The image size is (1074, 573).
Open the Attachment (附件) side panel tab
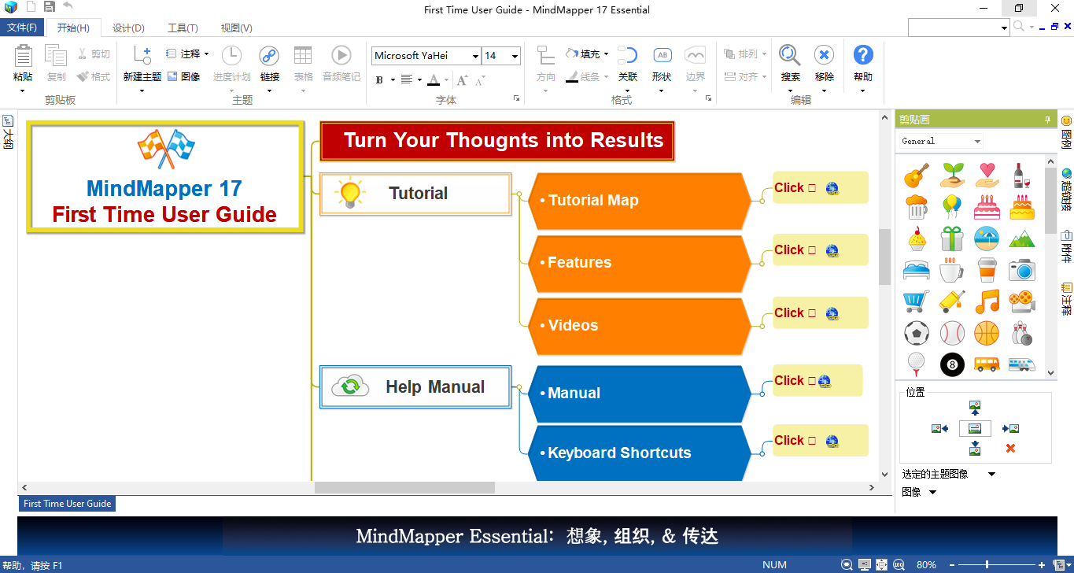1066,246
